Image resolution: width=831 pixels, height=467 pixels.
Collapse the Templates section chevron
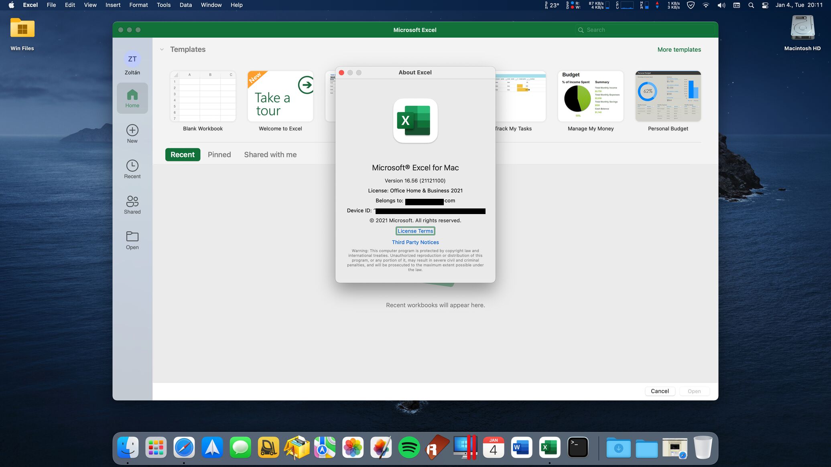tap(162, 50)
